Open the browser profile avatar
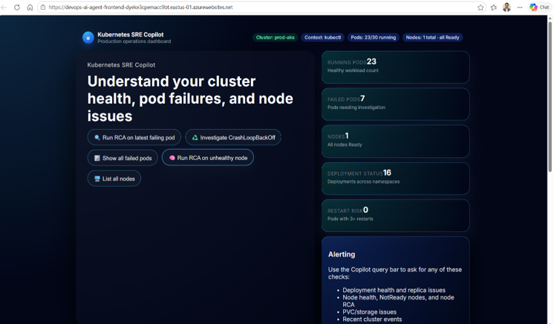The width and height of the screenshot is (554, 324). point(506,7)
